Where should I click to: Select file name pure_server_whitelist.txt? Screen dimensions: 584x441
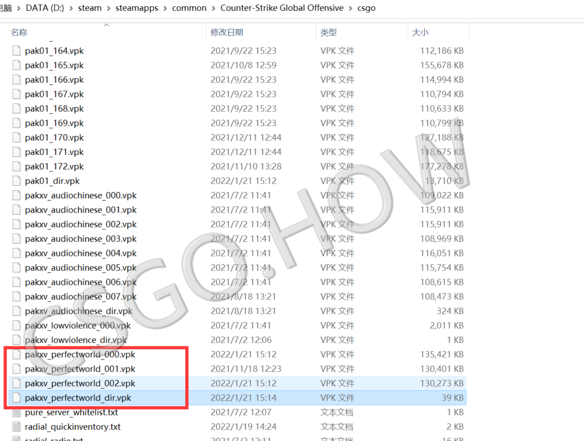pos(71,413)
